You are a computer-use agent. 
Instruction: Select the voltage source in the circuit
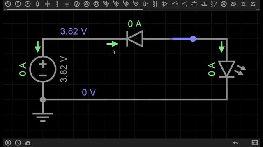click(x=43, y=69)
